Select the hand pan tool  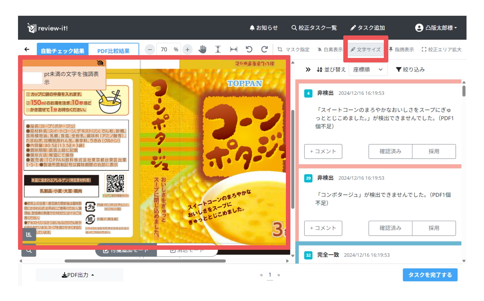202,50
